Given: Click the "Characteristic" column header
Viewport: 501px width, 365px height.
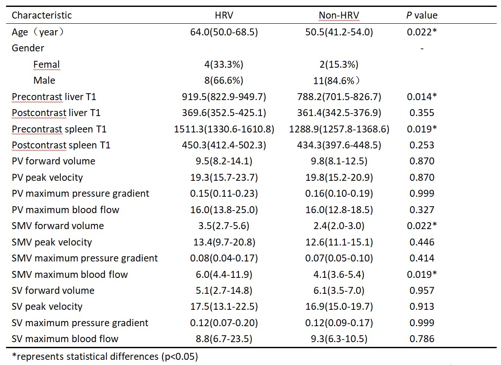Looking at the screenshot, I should click(42, 16).
